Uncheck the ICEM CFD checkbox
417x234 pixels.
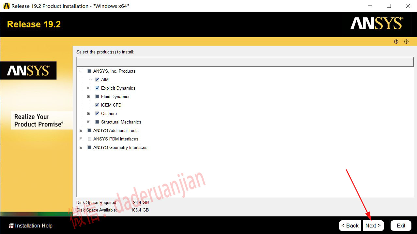click(97, 105)
